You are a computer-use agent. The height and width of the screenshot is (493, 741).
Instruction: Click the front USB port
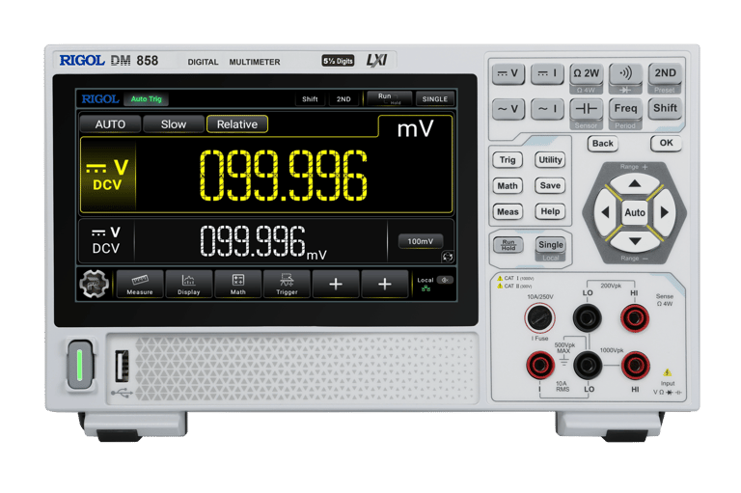pyautogui.click(x=122, y=366)
